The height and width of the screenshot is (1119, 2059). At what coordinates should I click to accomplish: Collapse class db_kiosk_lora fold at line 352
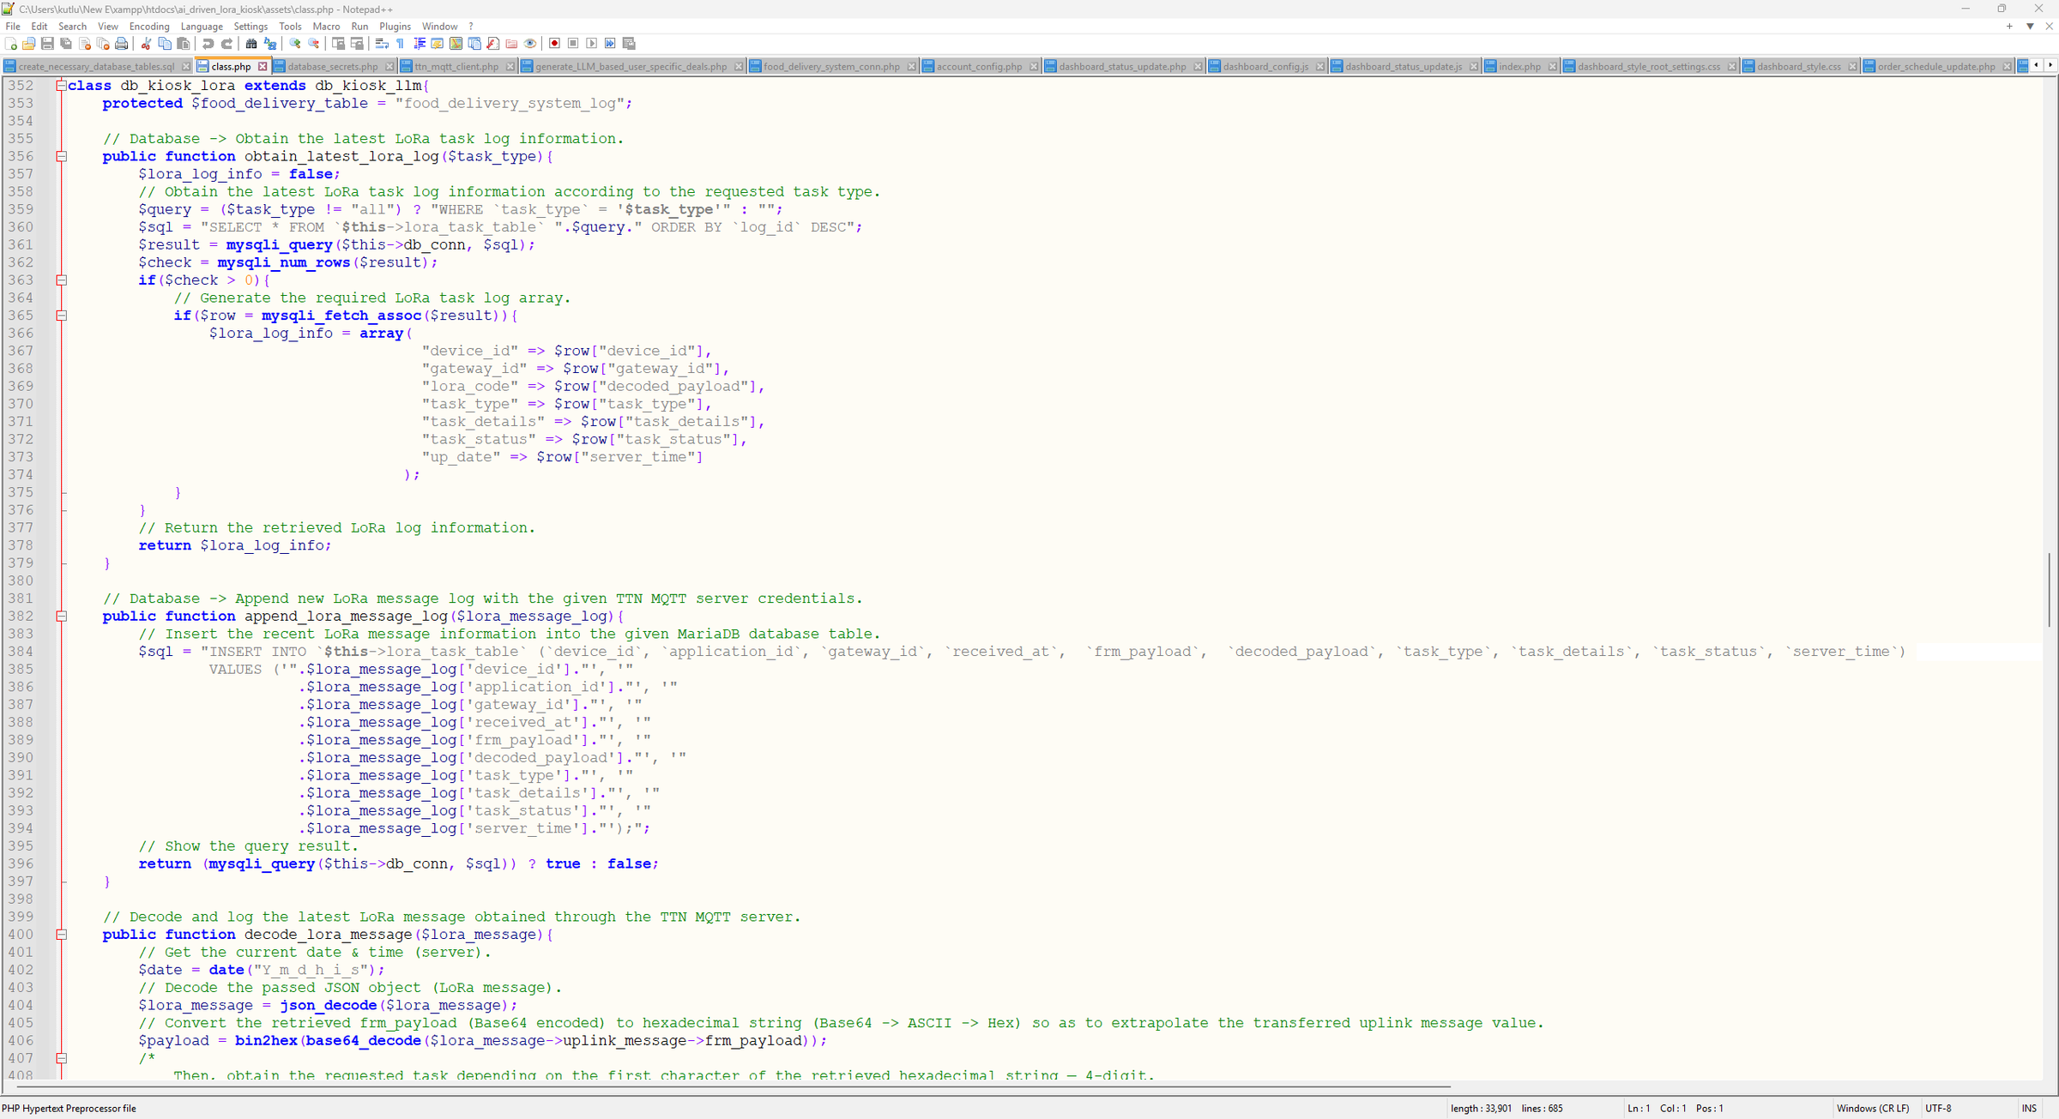pyautogui.click(x=62, y=86)
